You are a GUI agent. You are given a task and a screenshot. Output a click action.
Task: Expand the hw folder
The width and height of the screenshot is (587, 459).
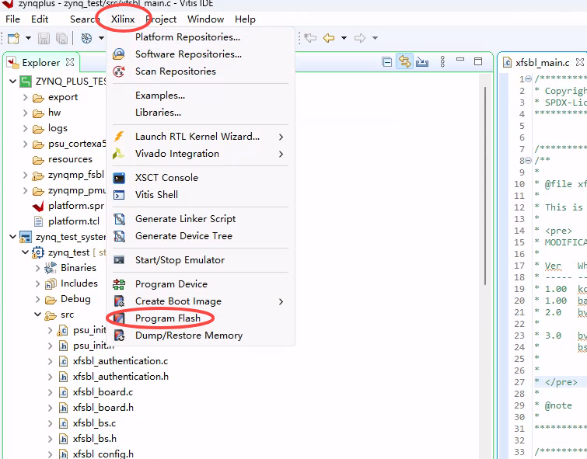pyautogui.click(x=25, y=113)
